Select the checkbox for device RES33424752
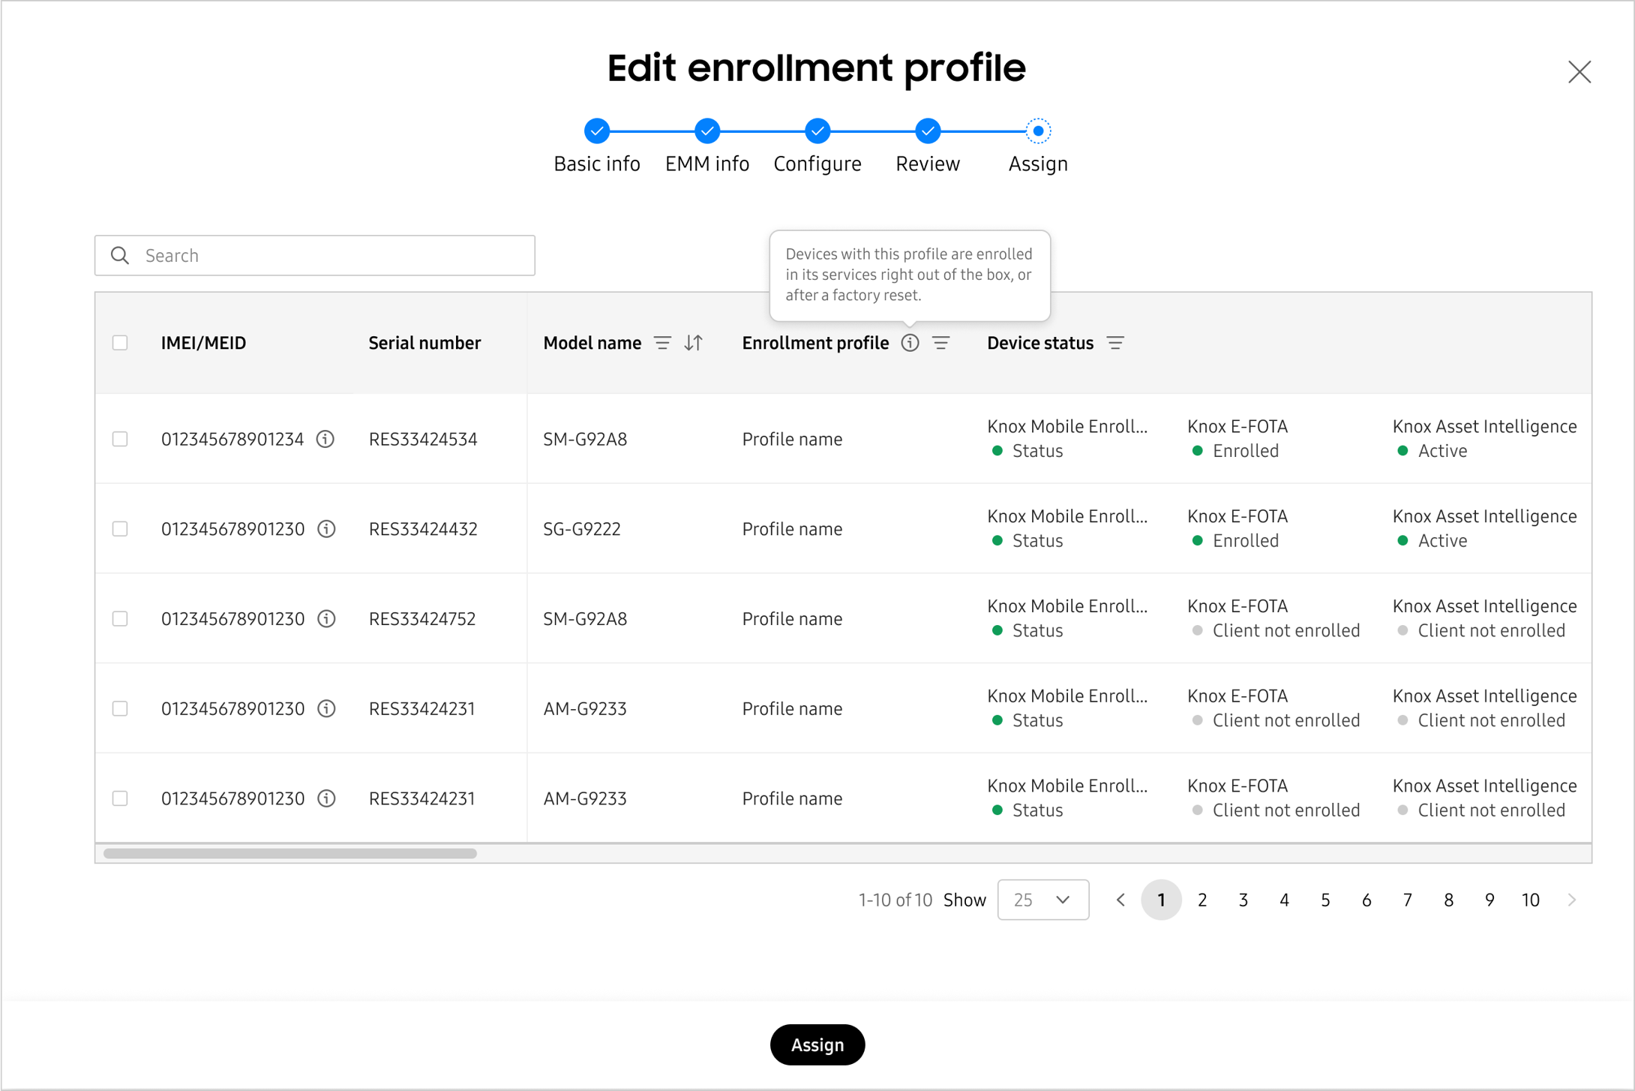The height and width of the screenshot is (1091, 1635). (120, 618)
